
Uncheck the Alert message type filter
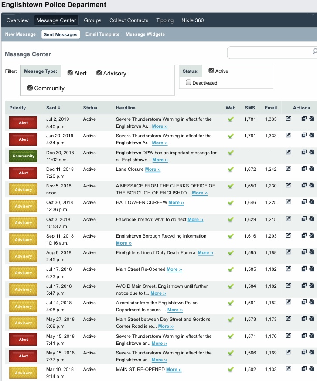click(x=70, y=73)
